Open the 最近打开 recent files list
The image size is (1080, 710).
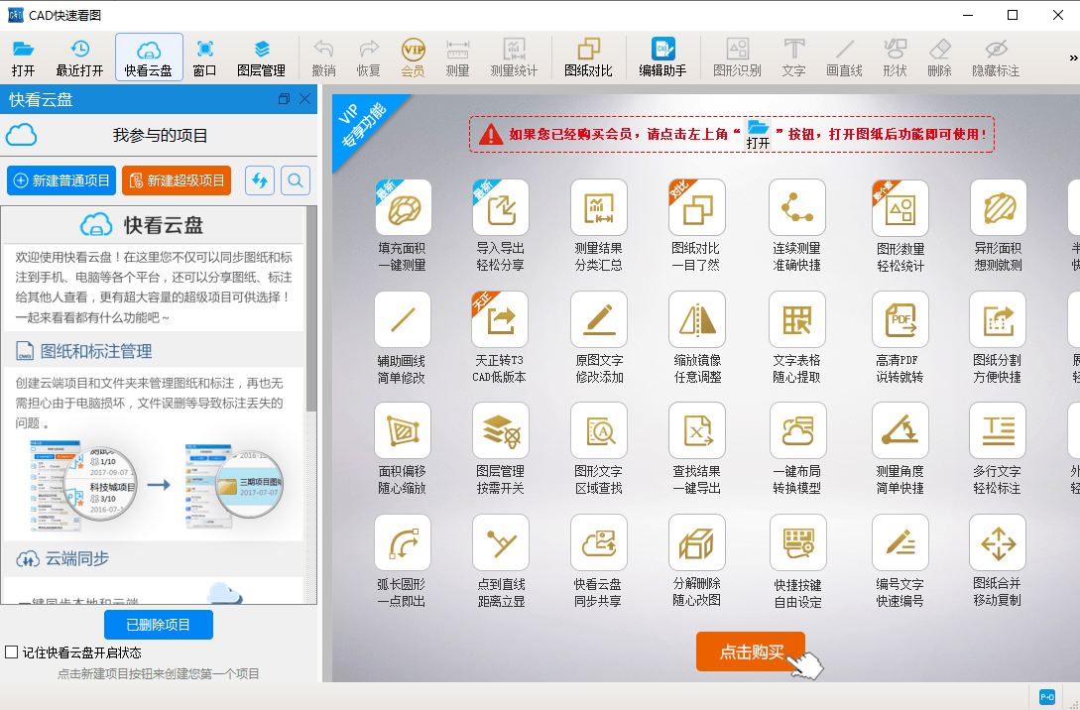(80, 58)
